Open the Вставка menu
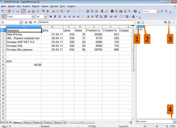This screenshot has height=128, width=177. coord(26,6)
